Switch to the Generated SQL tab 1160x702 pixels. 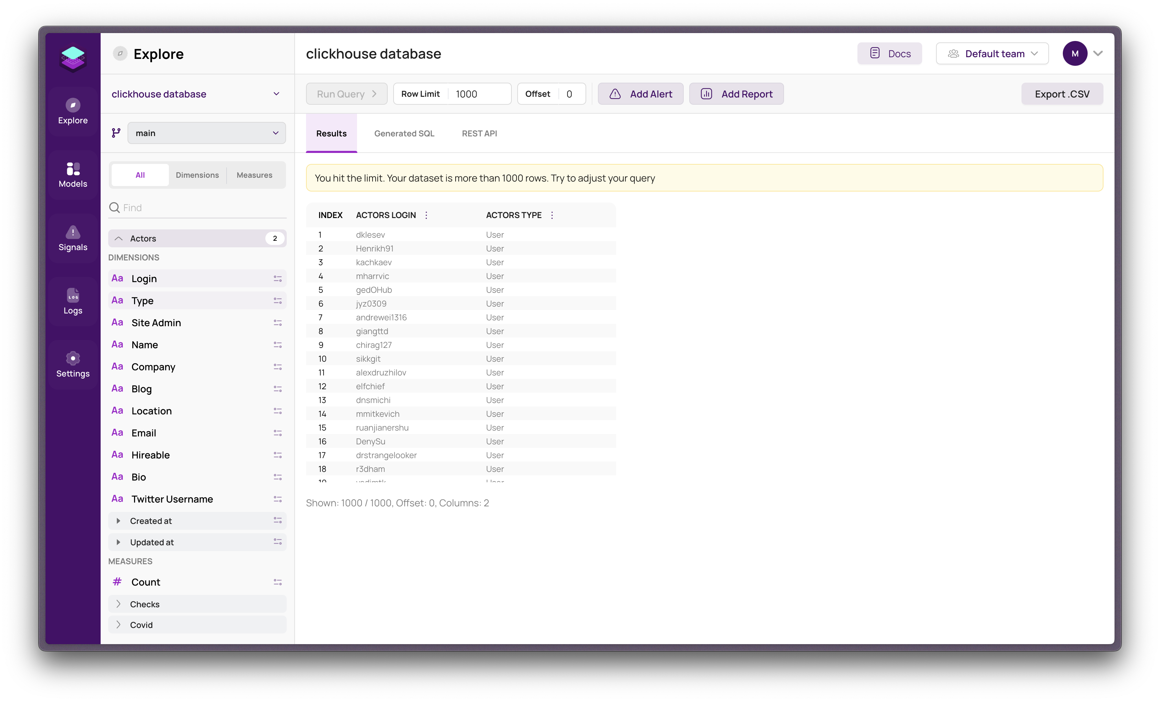(x=404, y=134)
